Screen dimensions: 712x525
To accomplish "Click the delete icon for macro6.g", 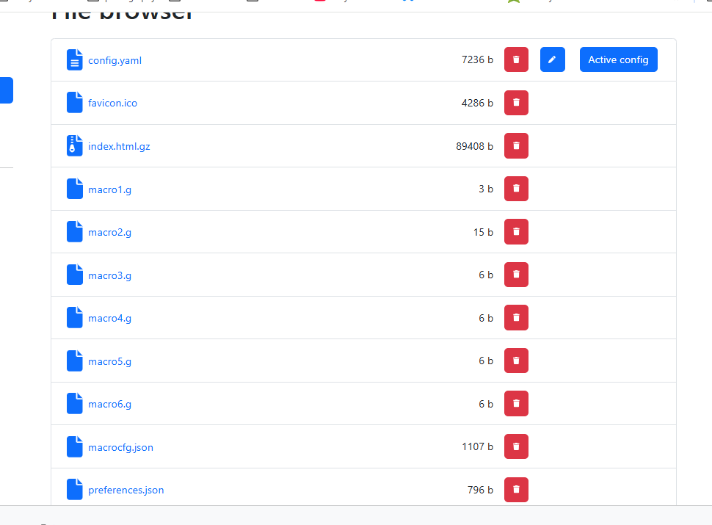I will coord(516,403).
